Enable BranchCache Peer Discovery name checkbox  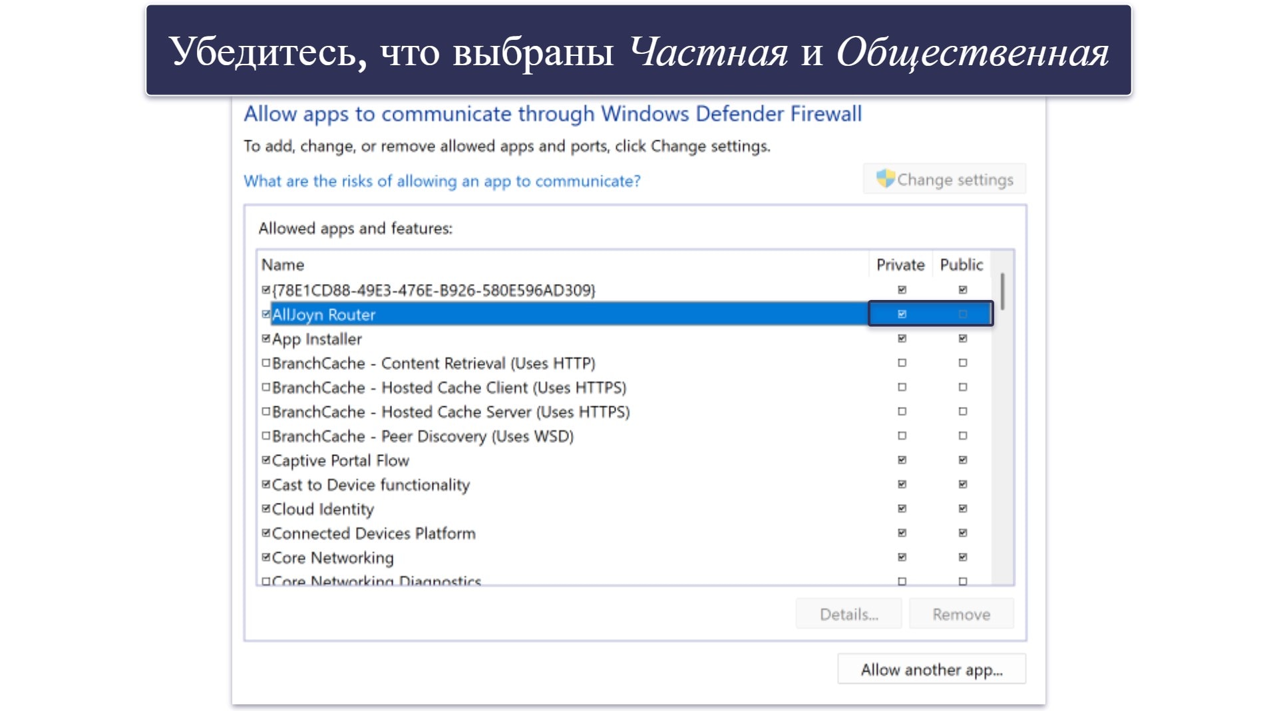pos(266,436)
